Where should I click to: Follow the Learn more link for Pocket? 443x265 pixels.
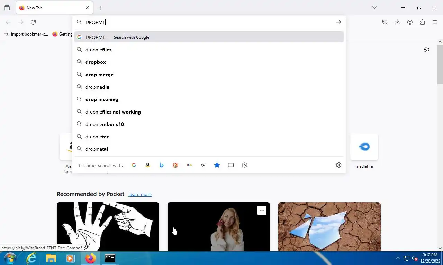(x=140, y=194)
